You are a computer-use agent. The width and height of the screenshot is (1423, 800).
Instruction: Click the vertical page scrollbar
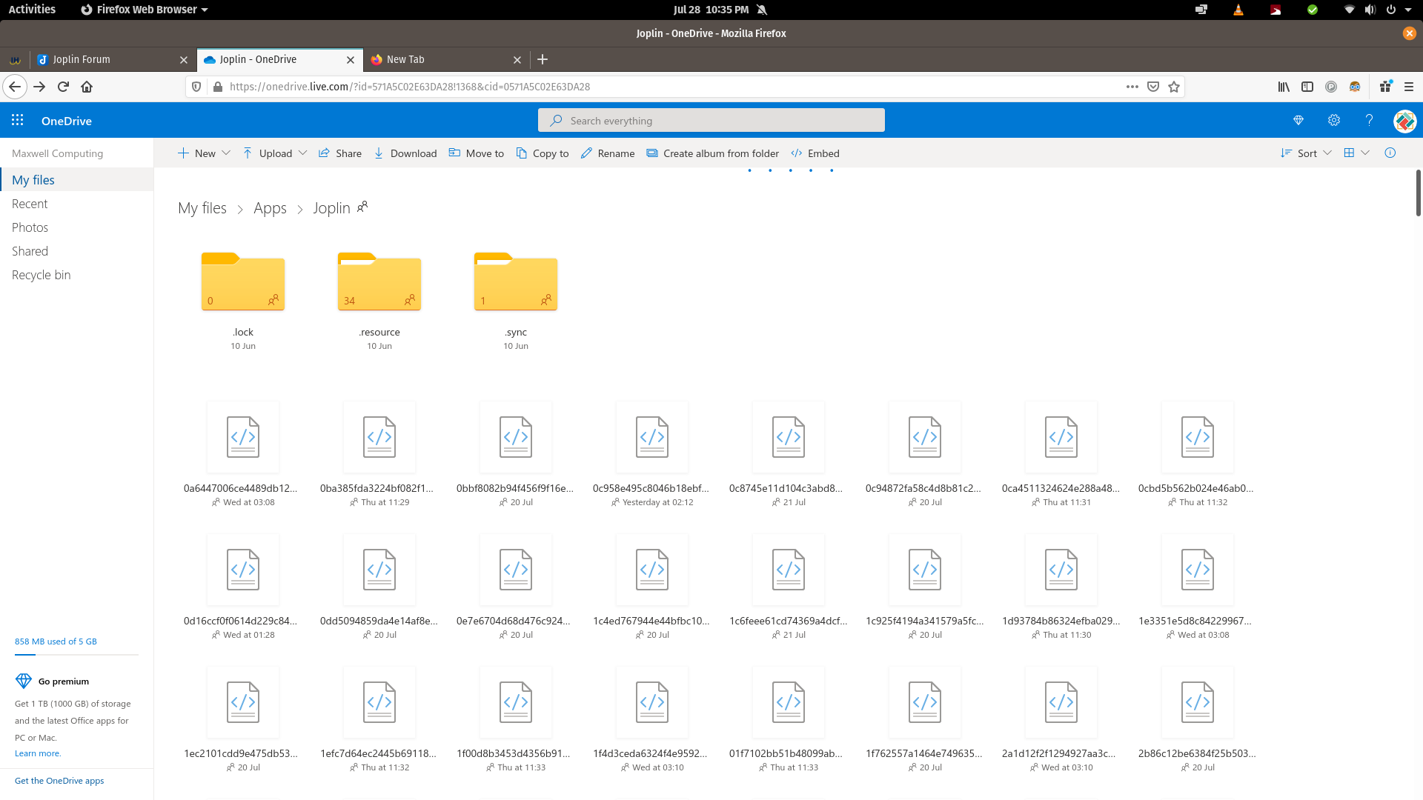point(1418,193)
